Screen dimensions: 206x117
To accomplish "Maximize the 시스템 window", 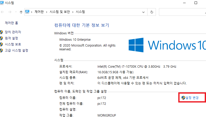I will coord(196,3).
